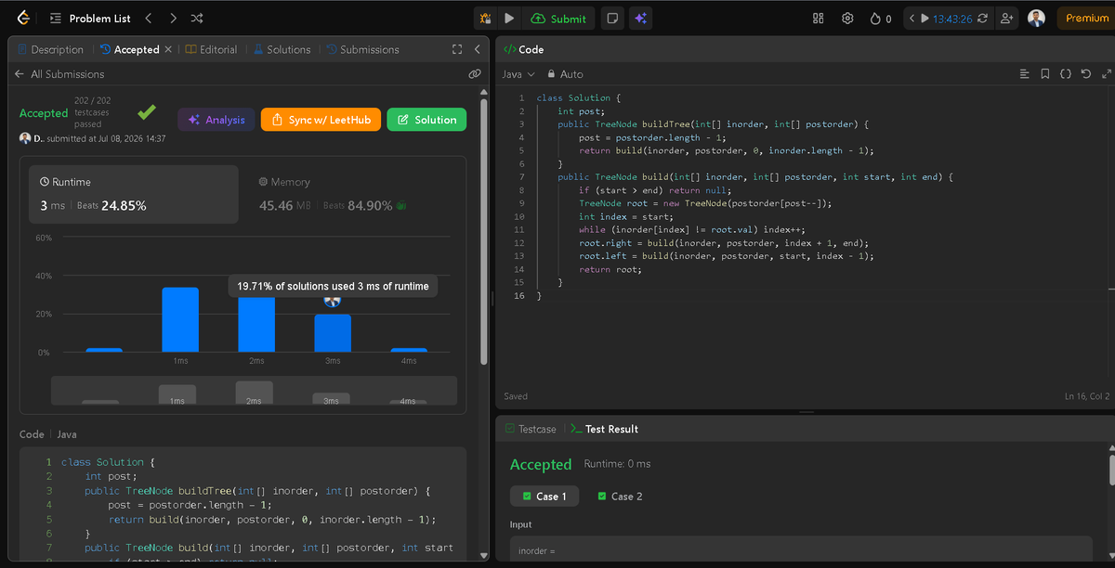Screen dimensions: 1115x568
Task: Open the Solutions tab
Action: pos(282,49)
